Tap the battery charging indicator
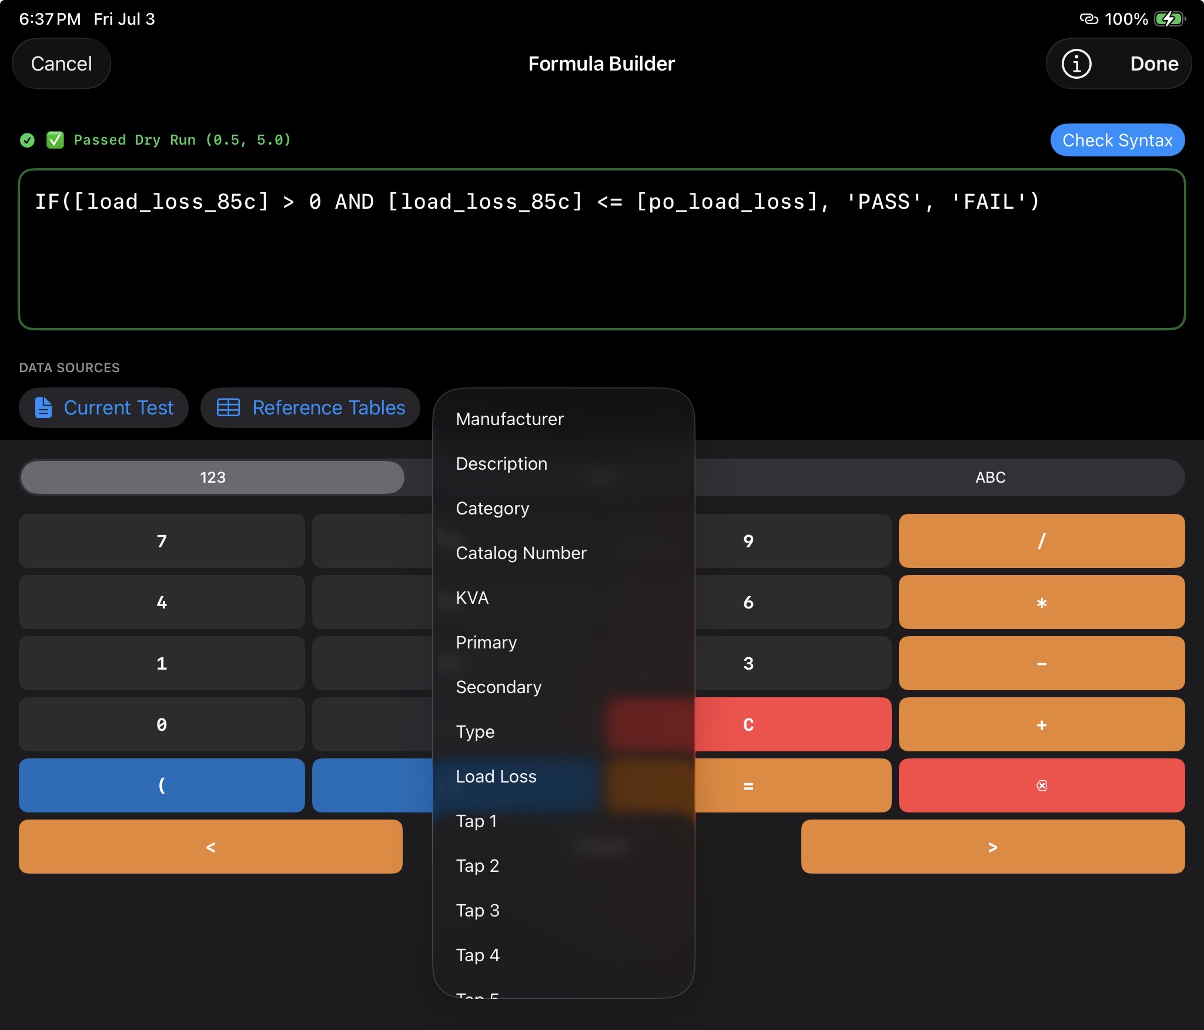This screenshot has width=1204, height=1030. click(1170, 19)
